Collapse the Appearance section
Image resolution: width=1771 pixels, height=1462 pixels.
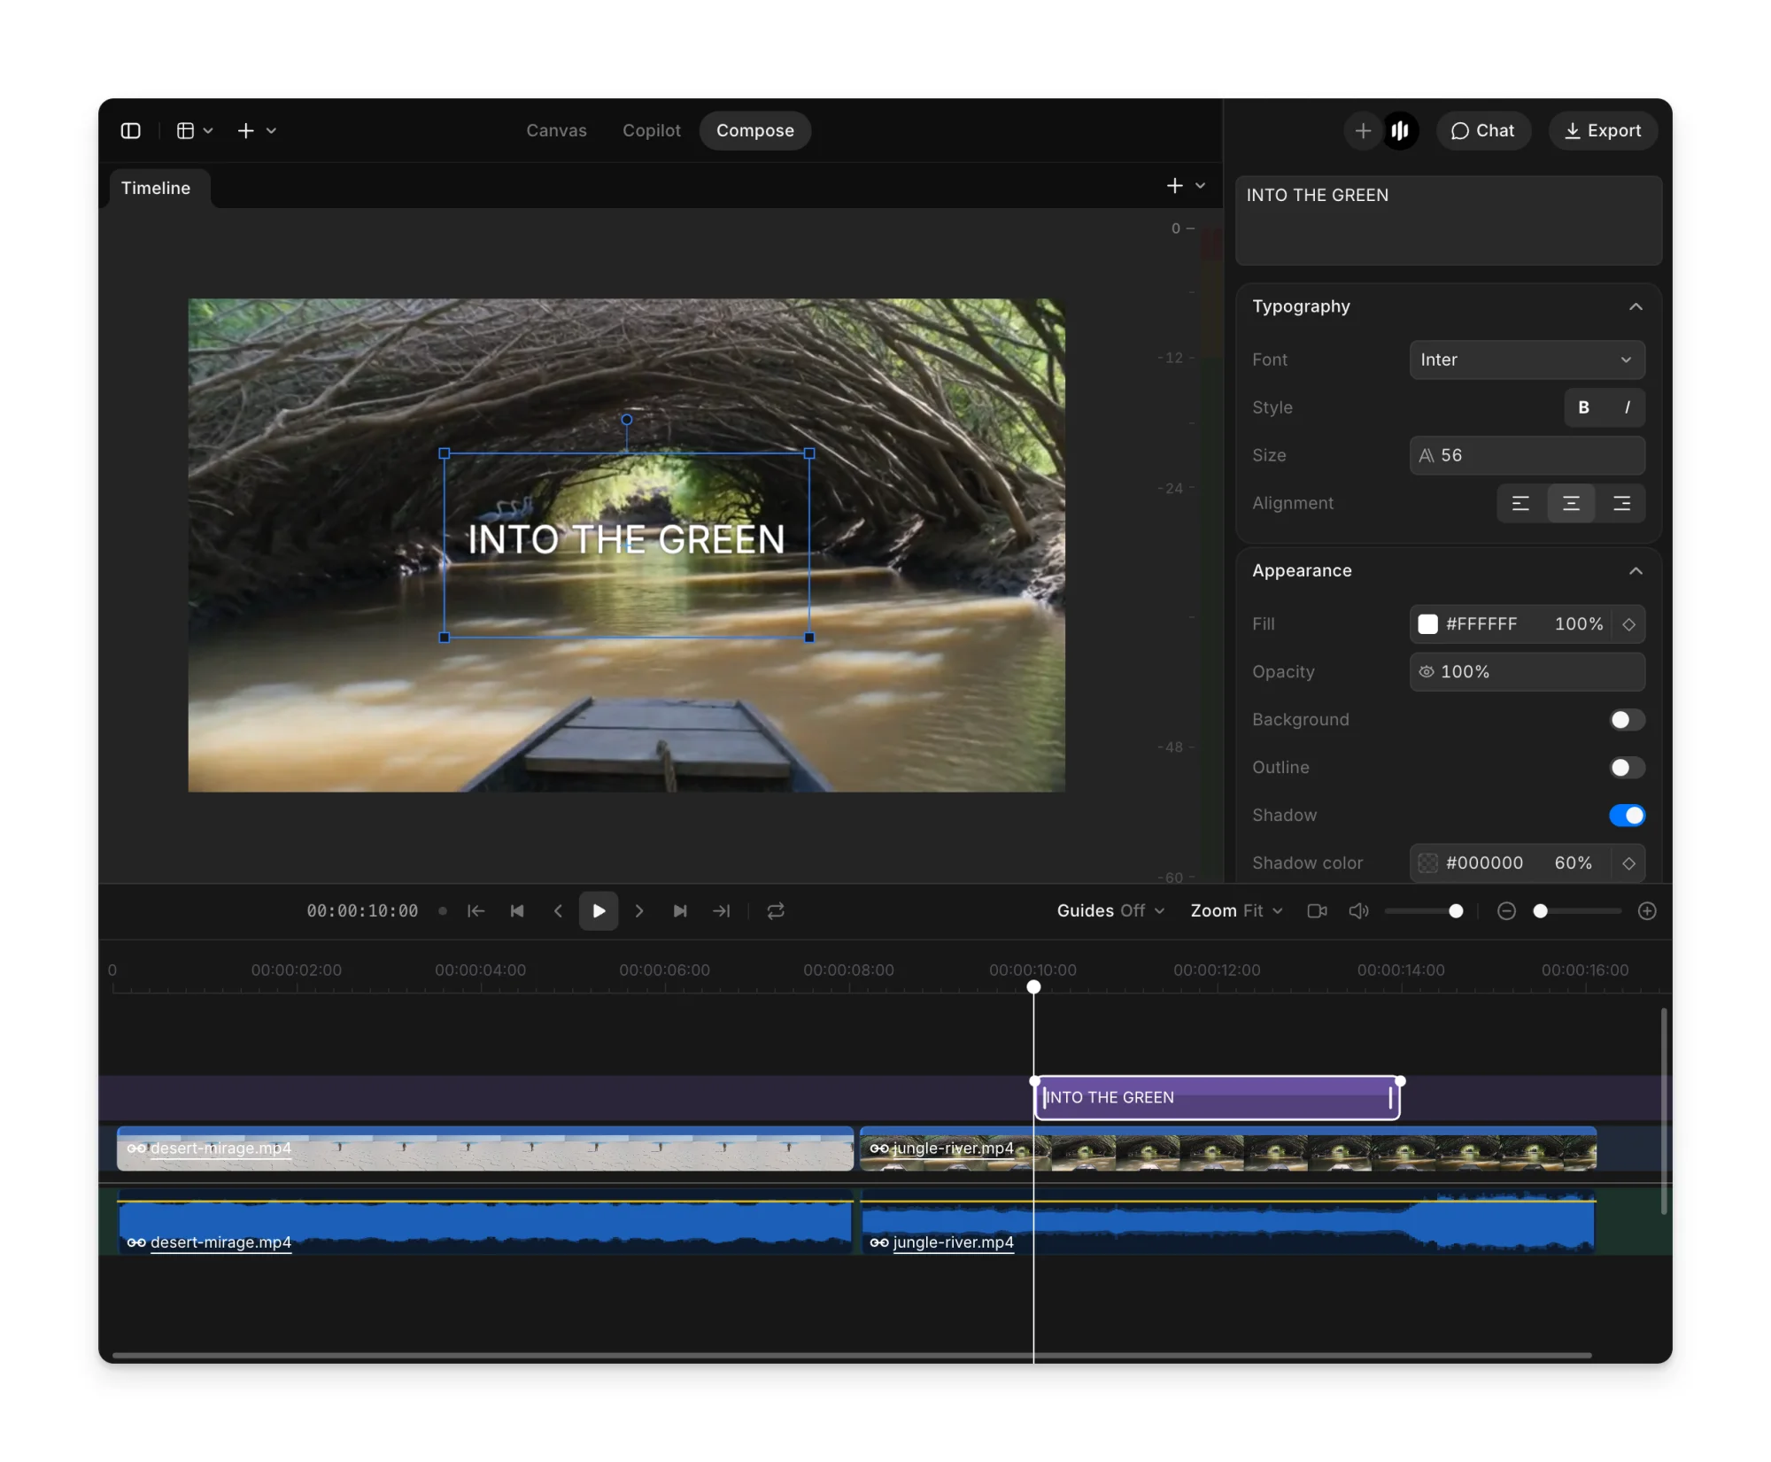click(1636, 570)
